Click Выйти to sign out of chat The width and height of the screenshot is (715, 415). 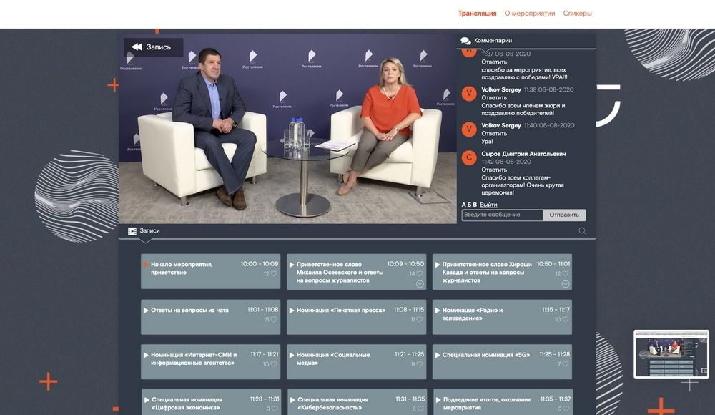pos(489,203)
